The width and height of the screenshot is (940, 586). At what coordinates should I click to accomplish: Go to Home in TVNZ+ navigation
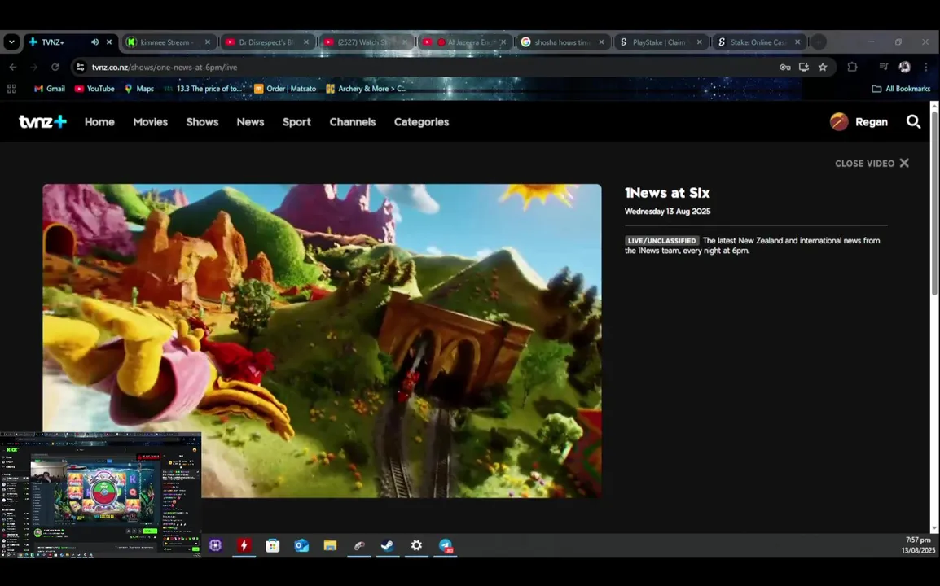pyautogui.click(x=99, y=121)
